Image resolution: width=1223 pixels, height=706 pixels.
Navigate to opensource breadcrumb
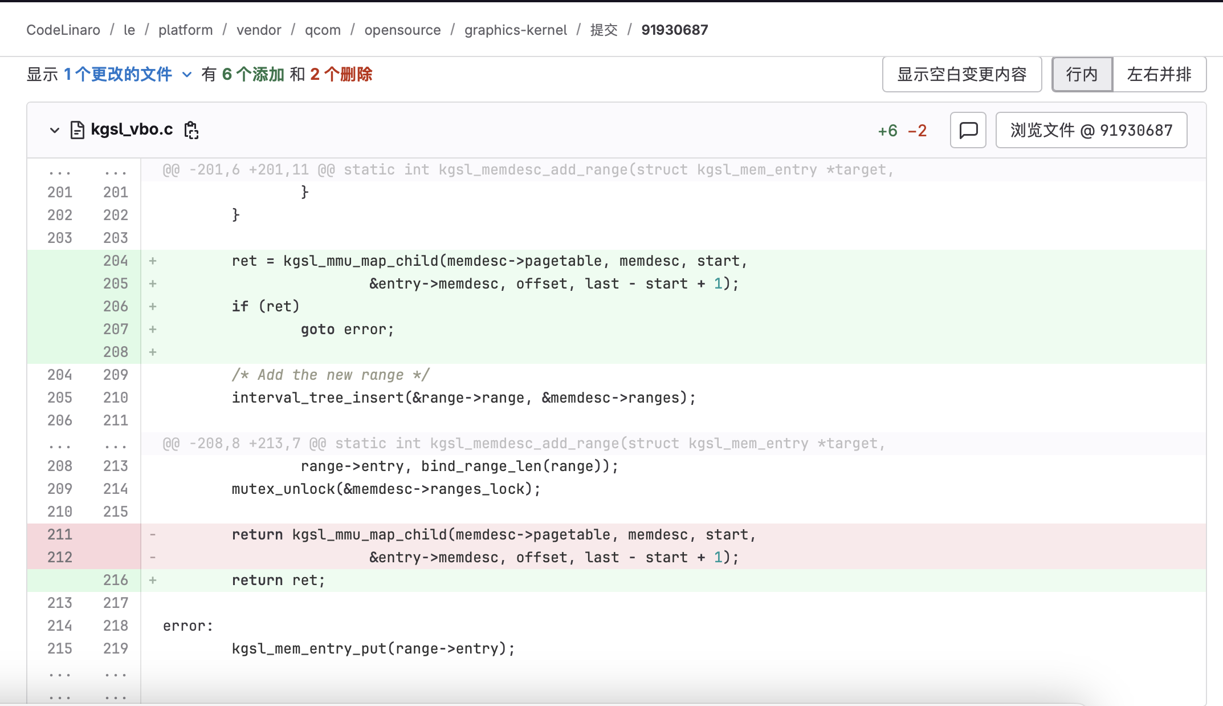pos(402,30)
